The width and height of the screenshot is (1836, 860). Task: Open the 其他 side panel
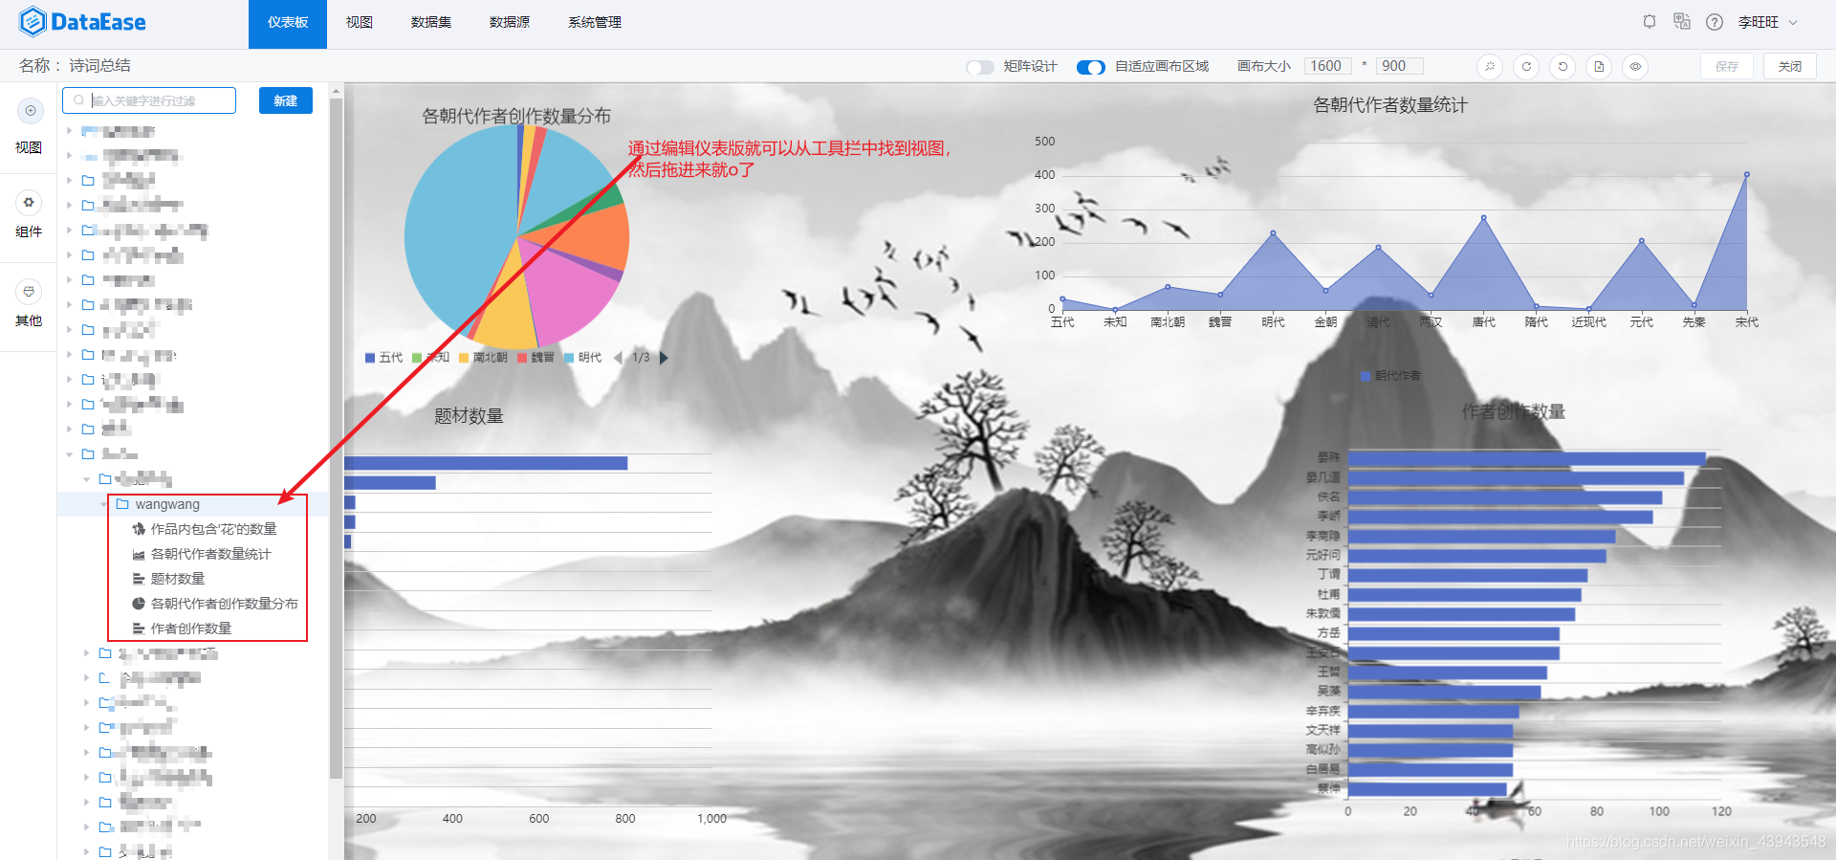pyautogui.click(x=29, y=304)
